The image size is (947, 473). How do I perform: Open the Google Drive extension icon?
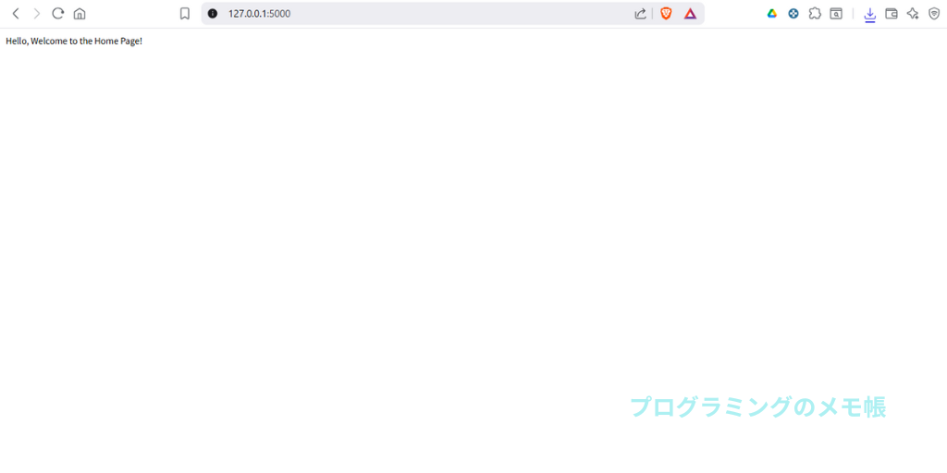[772, 13]
